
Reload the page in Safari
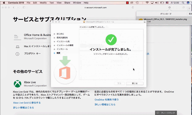pyautogui.click(x=133, y=7)
